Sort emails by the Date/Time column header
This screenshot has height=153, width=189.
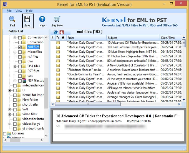pos(170,38)
